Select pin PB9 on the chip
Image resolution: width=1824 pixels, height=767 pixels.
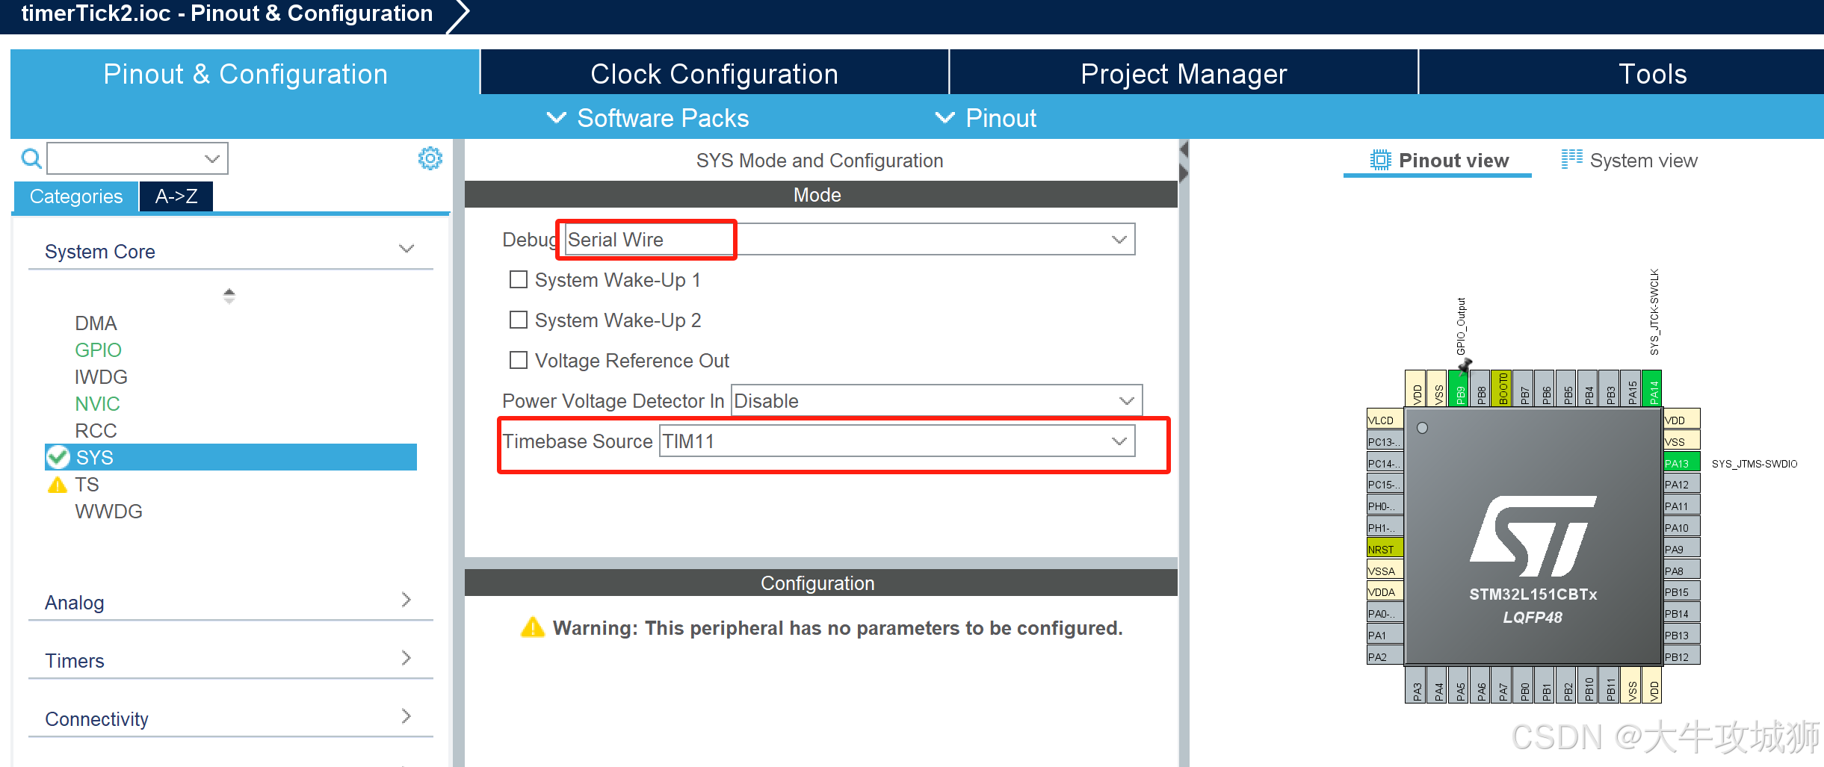point(1459,388)
